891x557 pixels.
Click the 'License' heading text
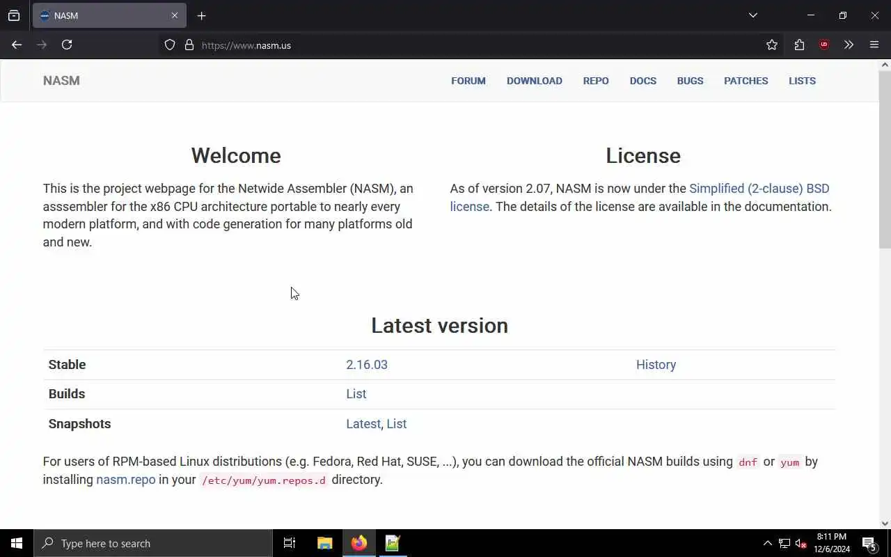643,155
